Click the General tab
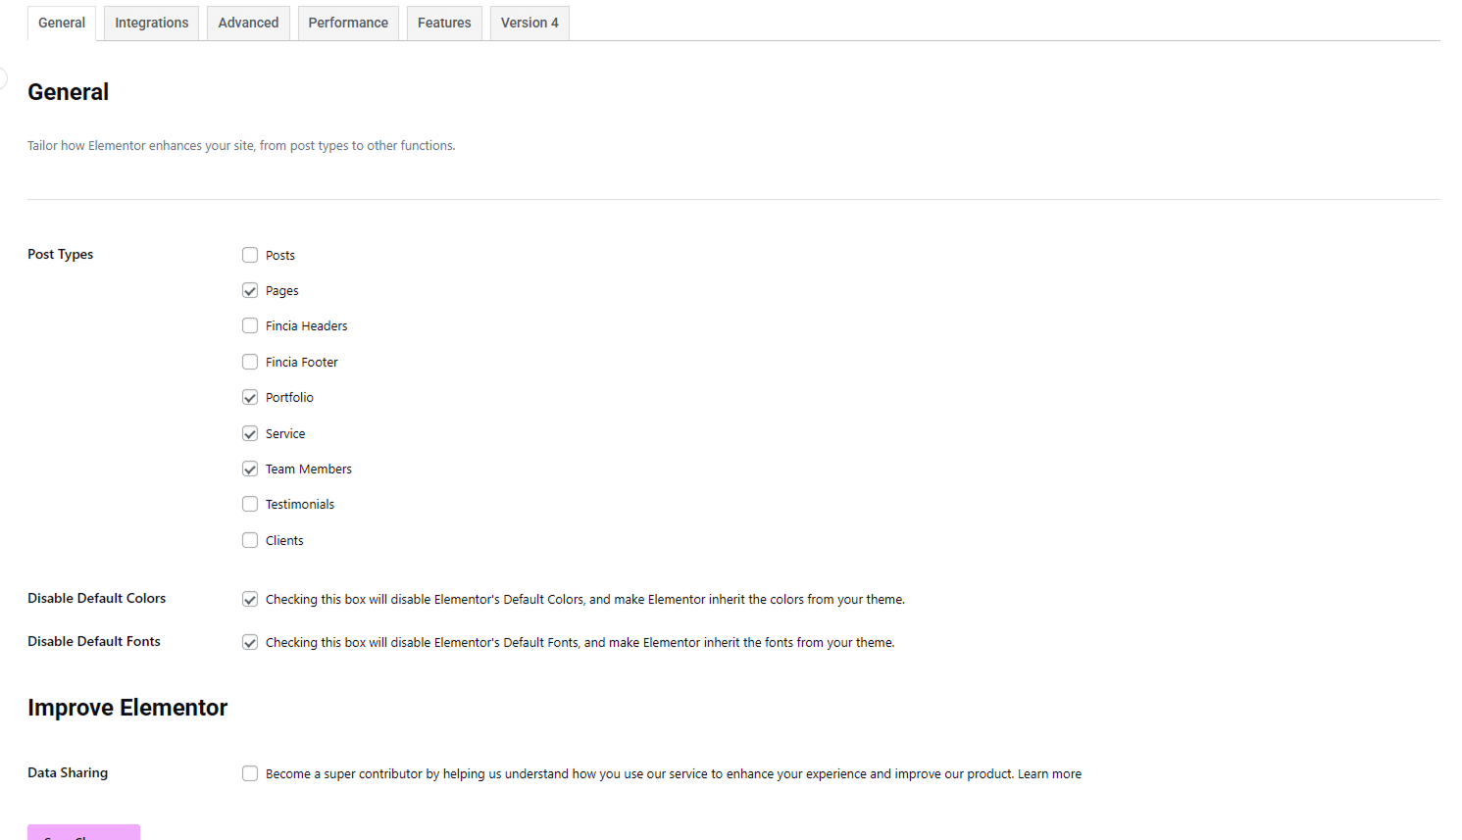 pyautogui.click(x=62, y=23)
